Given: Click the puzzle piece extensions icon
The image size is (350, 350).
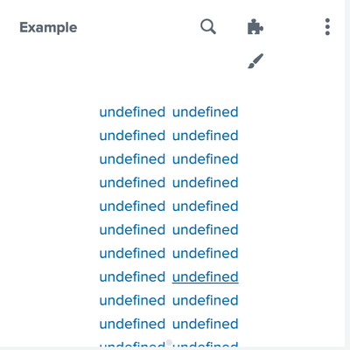Looking at the screenshot, I should click(x=255, y=27).
